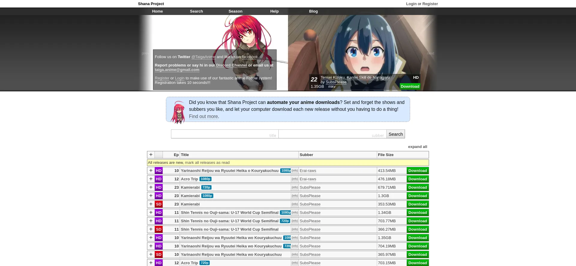Click the 720p tag on Shin Tennis 703.77MB row
This screenshot has width=576, height=266.
click(285, 221)
